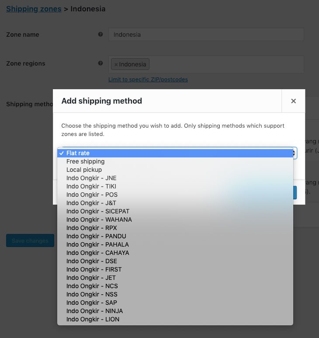This screenshot has height=338, width=319.
Task: Select Flat rate from the dropdown
Action: click(78, 153)
